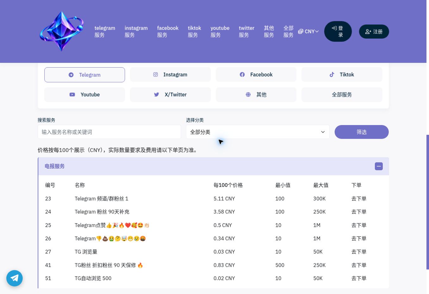Open 其他服务 in the top navigation
429x294 pixels.
pyautogui.click(x=269, y=32)
